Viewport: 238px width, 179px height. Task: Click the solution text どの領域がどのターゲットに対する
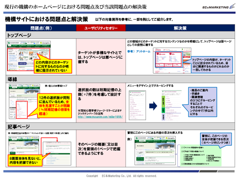(179, 43)
